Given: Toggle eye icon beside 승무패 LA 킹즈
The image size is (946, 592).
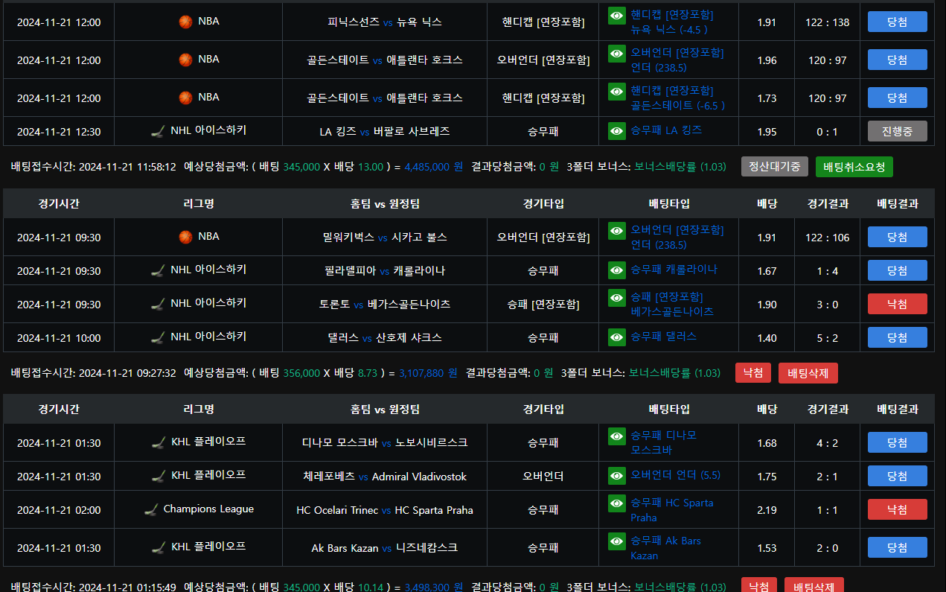Looking at the screenshot, I should click(616, 131).
